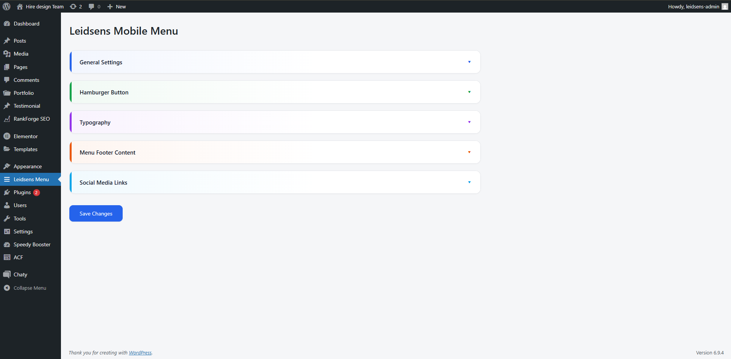Click the Templates folder icon
The image size is (731, 359).
[x=7, y=149]
